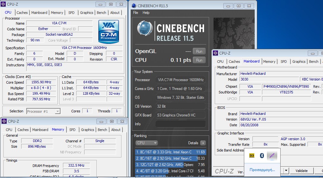This screenshot has height=178, width=323.
Task: Select SPD tab in top CPU-Z window
Action: point(71,13)
